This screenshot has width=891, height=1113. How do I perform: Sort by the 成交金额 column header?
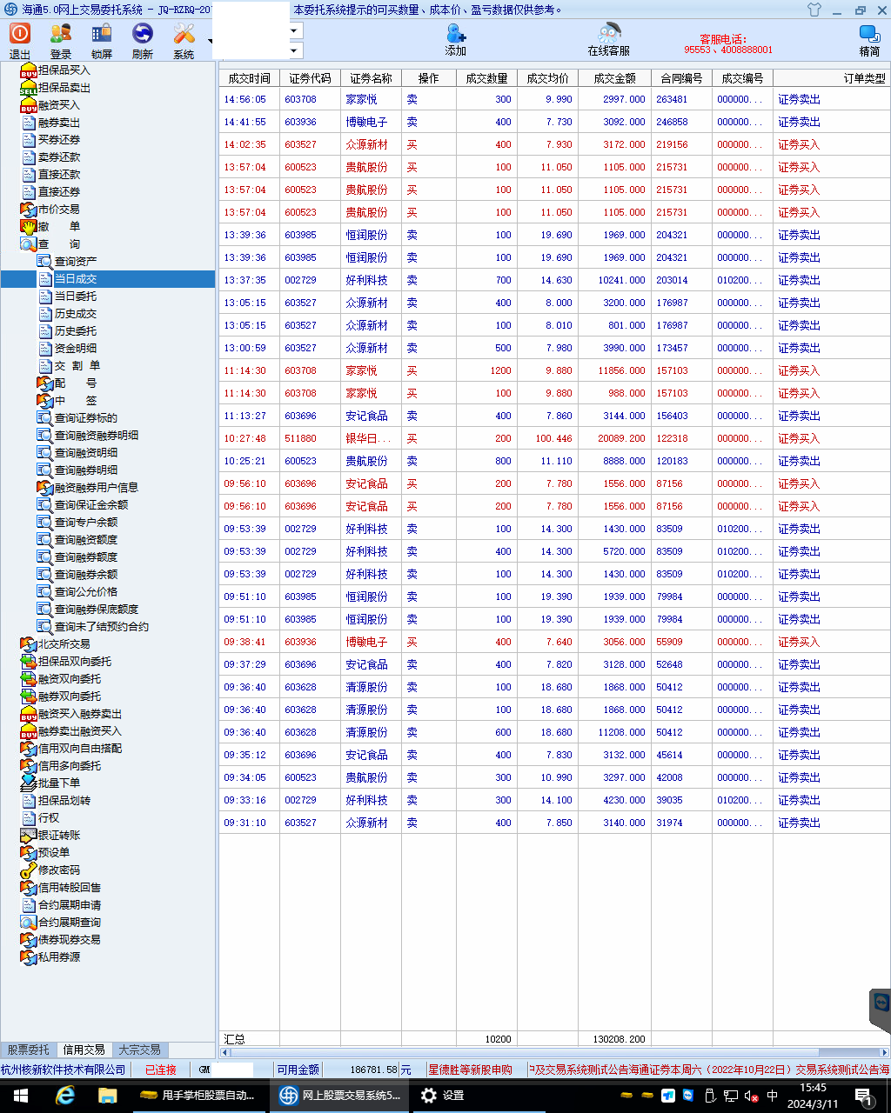(614, 78)
